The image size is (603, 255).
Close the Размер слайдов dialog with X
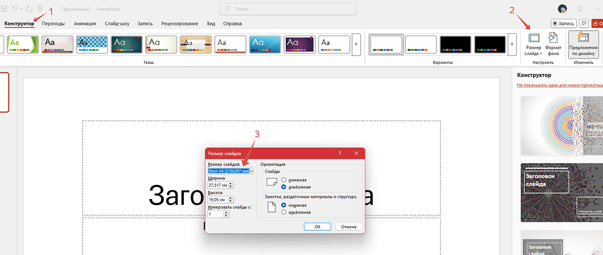pyautogui.click(x=356, y=153)
